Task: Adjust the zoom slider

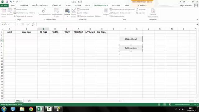Action: pyautogui.click(x=183, y=105)
